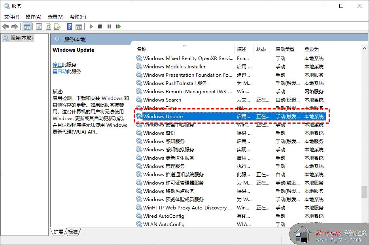The image size is (369, 245).
Task: Click the Stop Service square icon
Action: coord(100,26)
